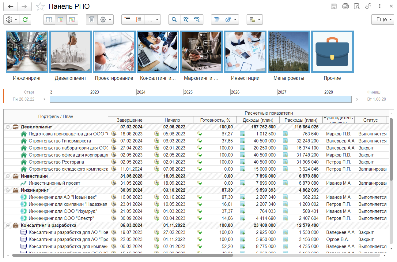Select the Мегапроекты portfolio thumbnail
The height and width of the screenshot is (262, 397).
point(289,52)
